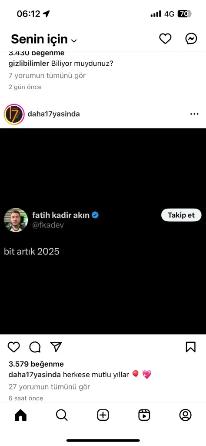Create new post with plus icon
Image resolution: width=206 pixels, height=446 pixels.
(103, 415)
